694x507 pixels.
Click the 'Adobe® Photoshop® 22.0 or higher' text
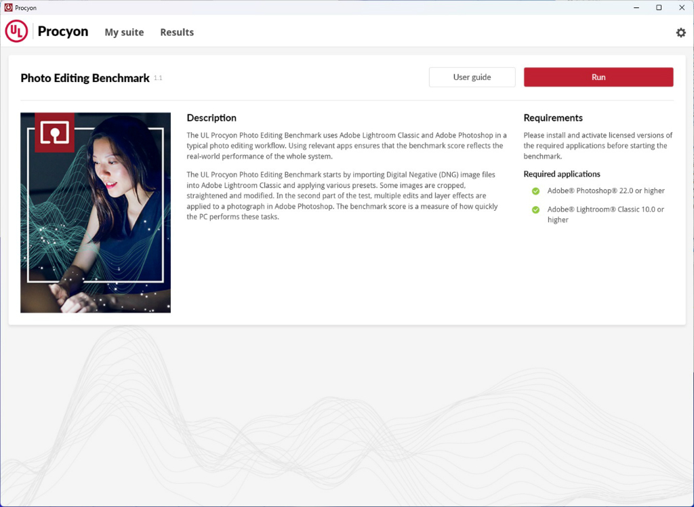click(606, 191)
